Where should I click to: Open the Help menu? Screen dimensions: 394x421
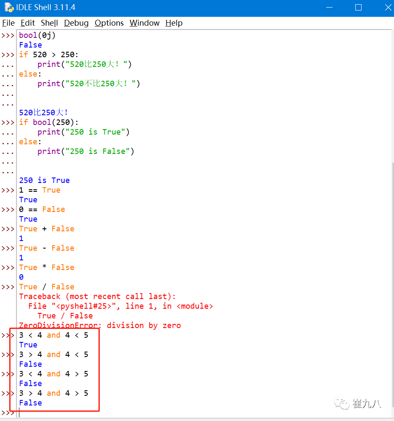(x=174, y=23)
